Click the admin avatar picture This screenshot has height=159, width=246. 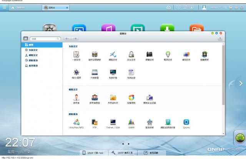(x=204, y=7)
